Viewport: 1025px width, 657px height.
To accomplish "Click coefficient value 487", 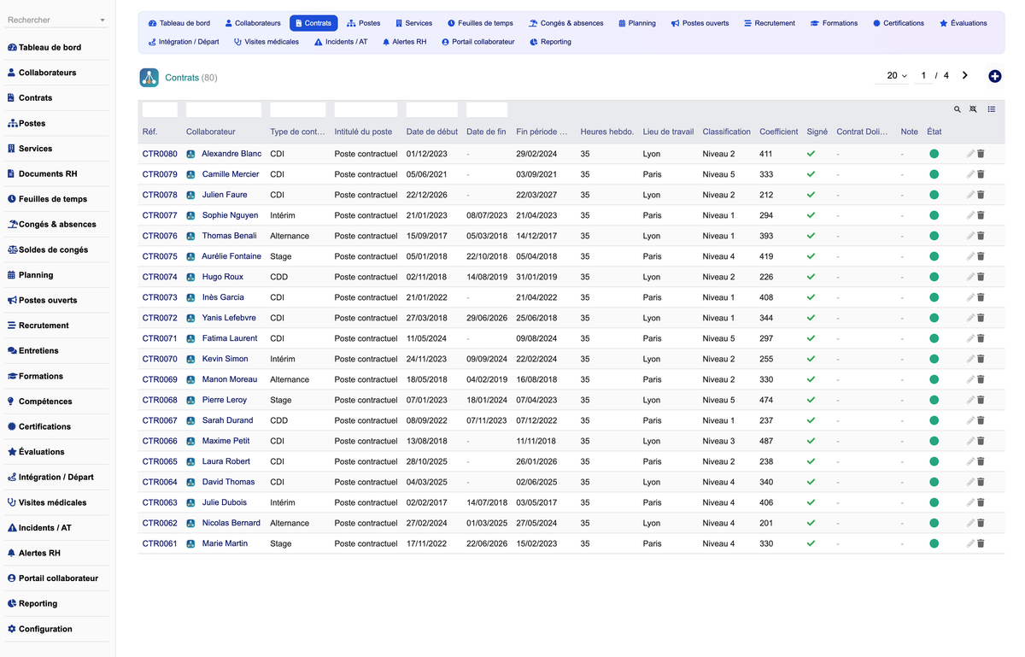I will [766, 441].
